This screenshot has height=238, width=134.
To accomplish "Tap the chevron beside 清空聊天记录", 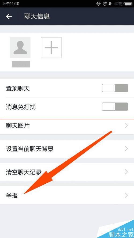I will point(126,172).
